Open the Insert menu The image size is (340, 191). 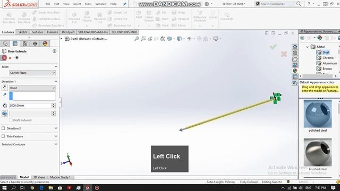coord(77,4)
